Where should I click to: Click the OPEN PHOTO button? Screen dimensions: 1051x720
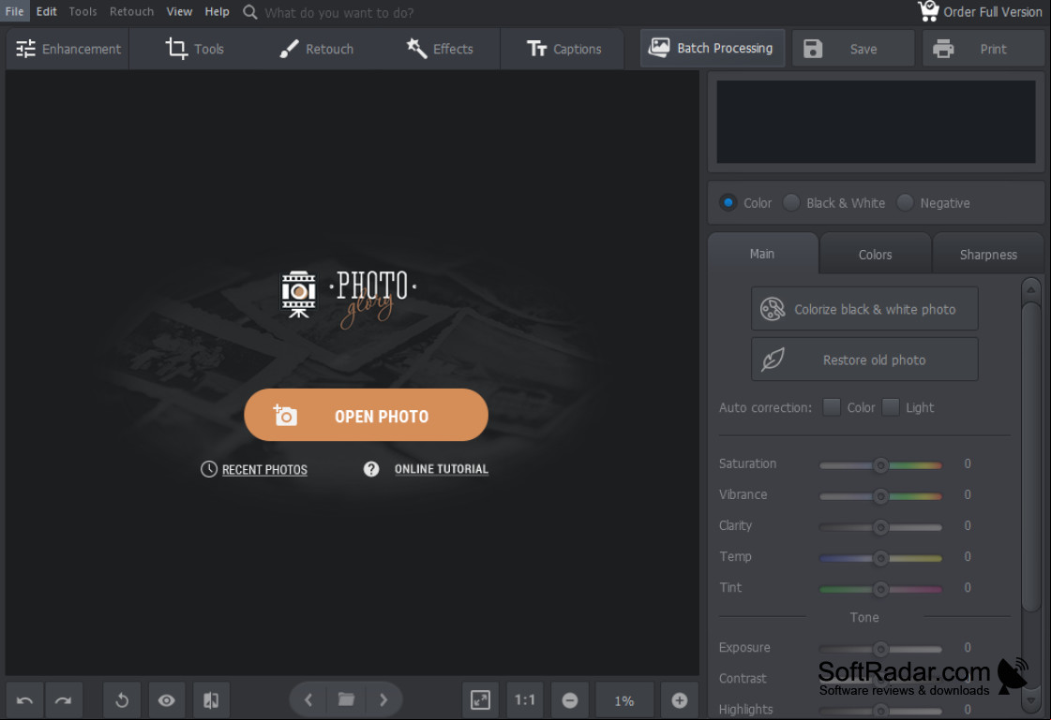pos(366,415)
